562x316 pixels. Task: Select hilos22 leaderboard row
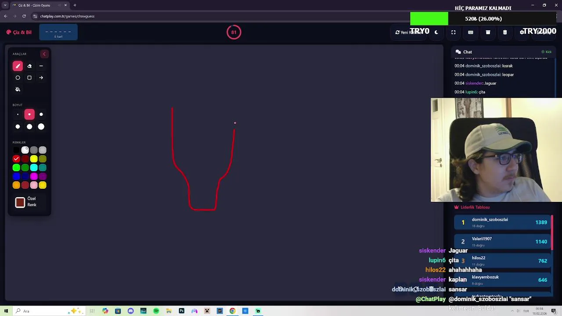(502, 261)
